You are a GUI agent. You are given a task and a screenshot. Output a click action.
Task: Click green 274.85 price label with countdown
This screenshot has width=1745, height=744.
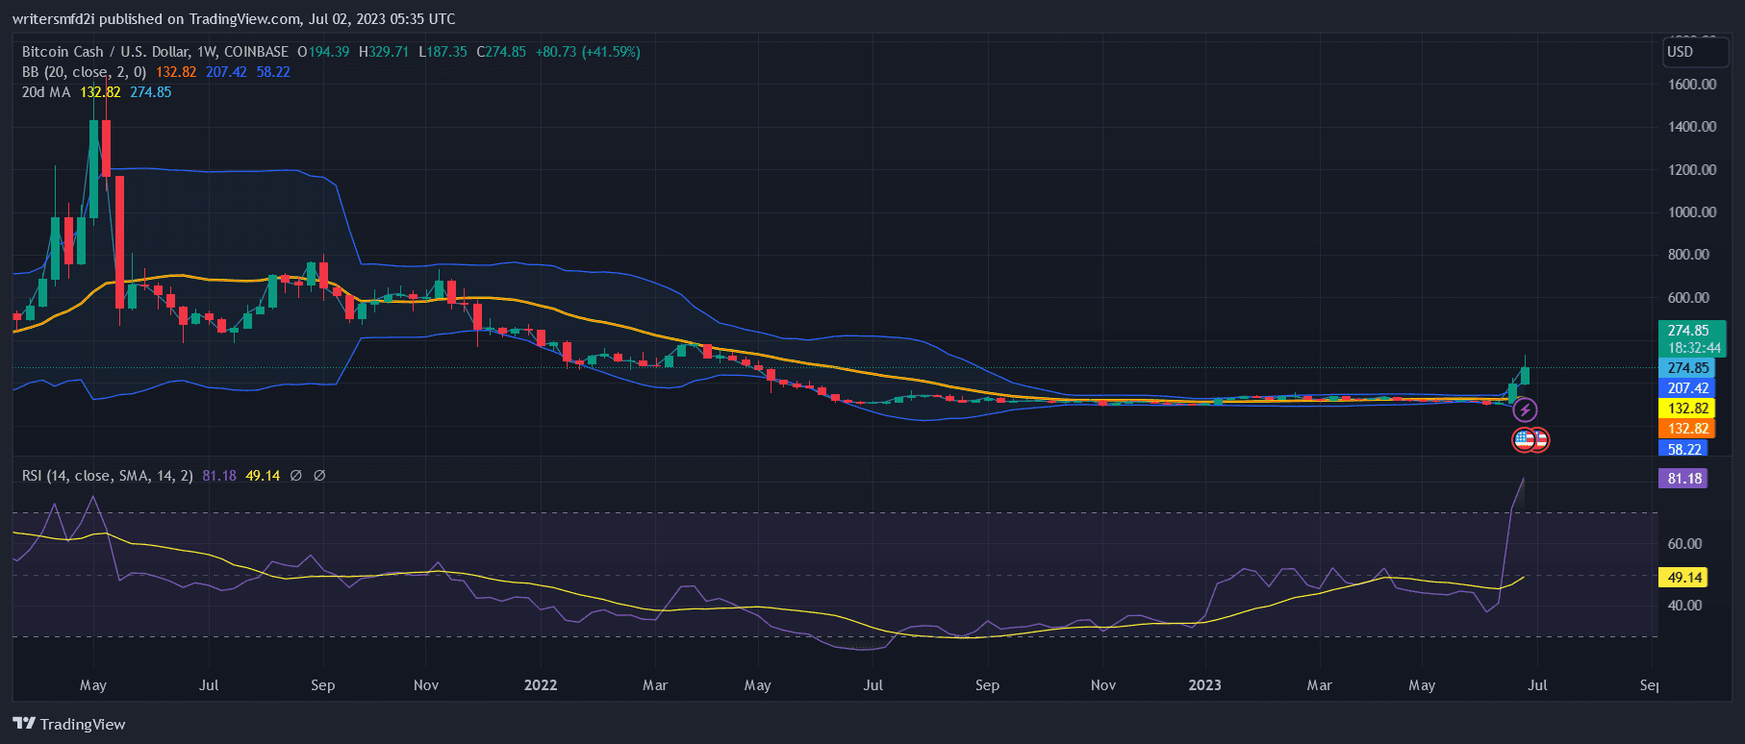(1691, 338)
